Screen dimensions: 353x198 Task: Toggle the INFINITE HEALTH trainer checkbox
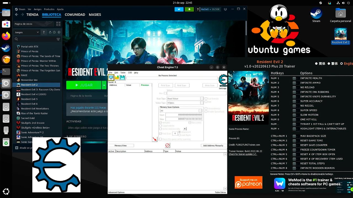(x=294, y=78)
